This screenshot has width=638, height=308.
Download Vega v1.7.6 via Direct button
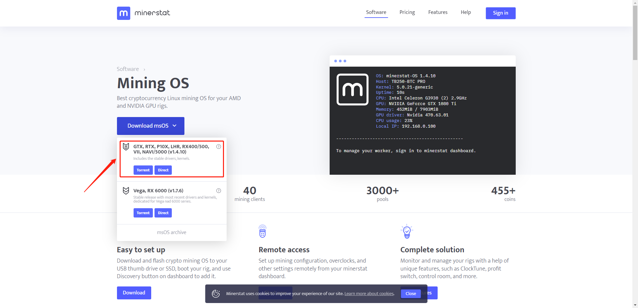point(163,213)
